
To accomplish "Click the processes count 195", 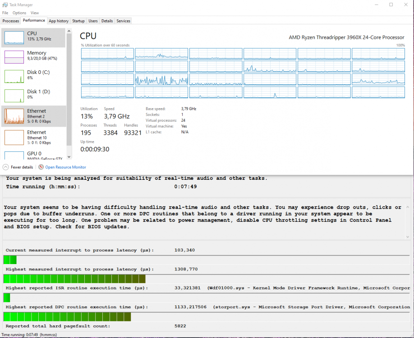I will [86, 132].
